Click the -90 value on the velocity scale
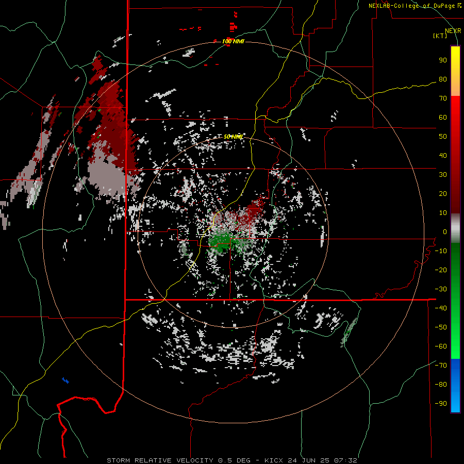Image resolution: width=464 pixels, height=464 pixels. (x=441, y=404)
